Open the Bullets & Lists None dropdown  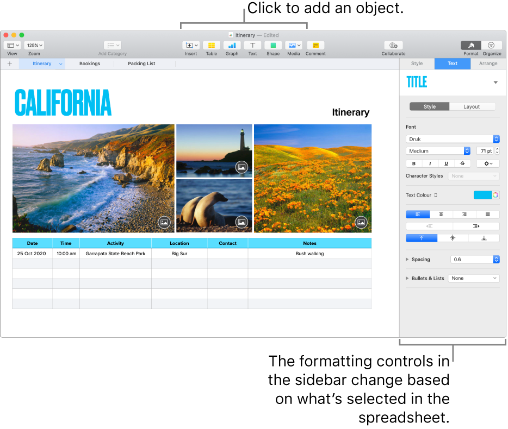tap(473, 278)
